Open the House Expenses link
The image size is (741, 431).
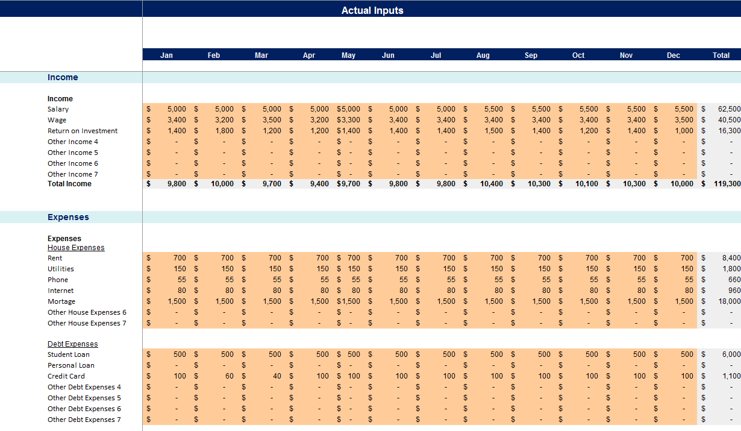[76, 247]
